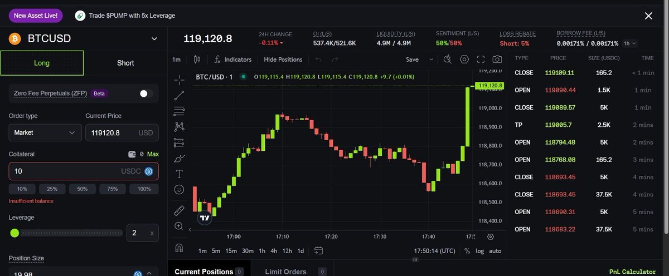Image resolution: width=669 pixels, height=276 pixels.
Task: Select the trend line drawing tool
Action: (x=179, y=95)
